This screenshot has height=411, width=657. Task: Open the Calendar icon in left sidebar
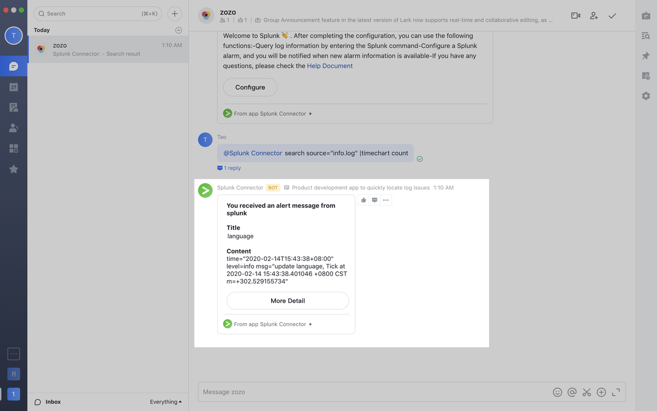(14, 87)
